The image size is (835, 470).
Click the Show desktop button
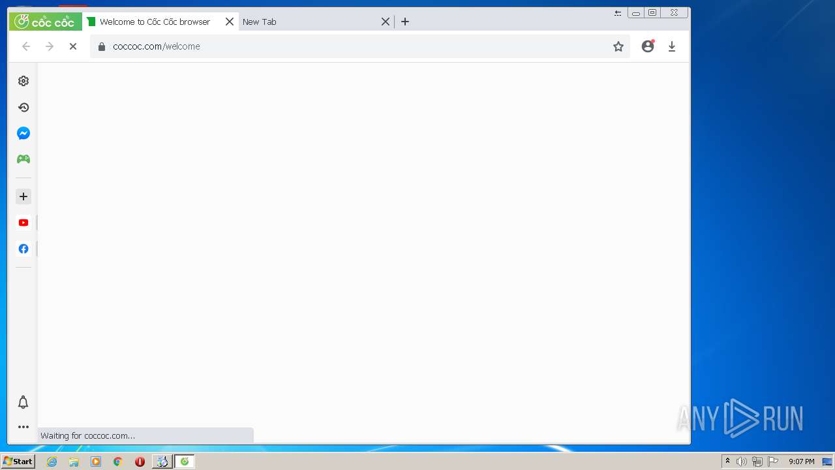827,462
